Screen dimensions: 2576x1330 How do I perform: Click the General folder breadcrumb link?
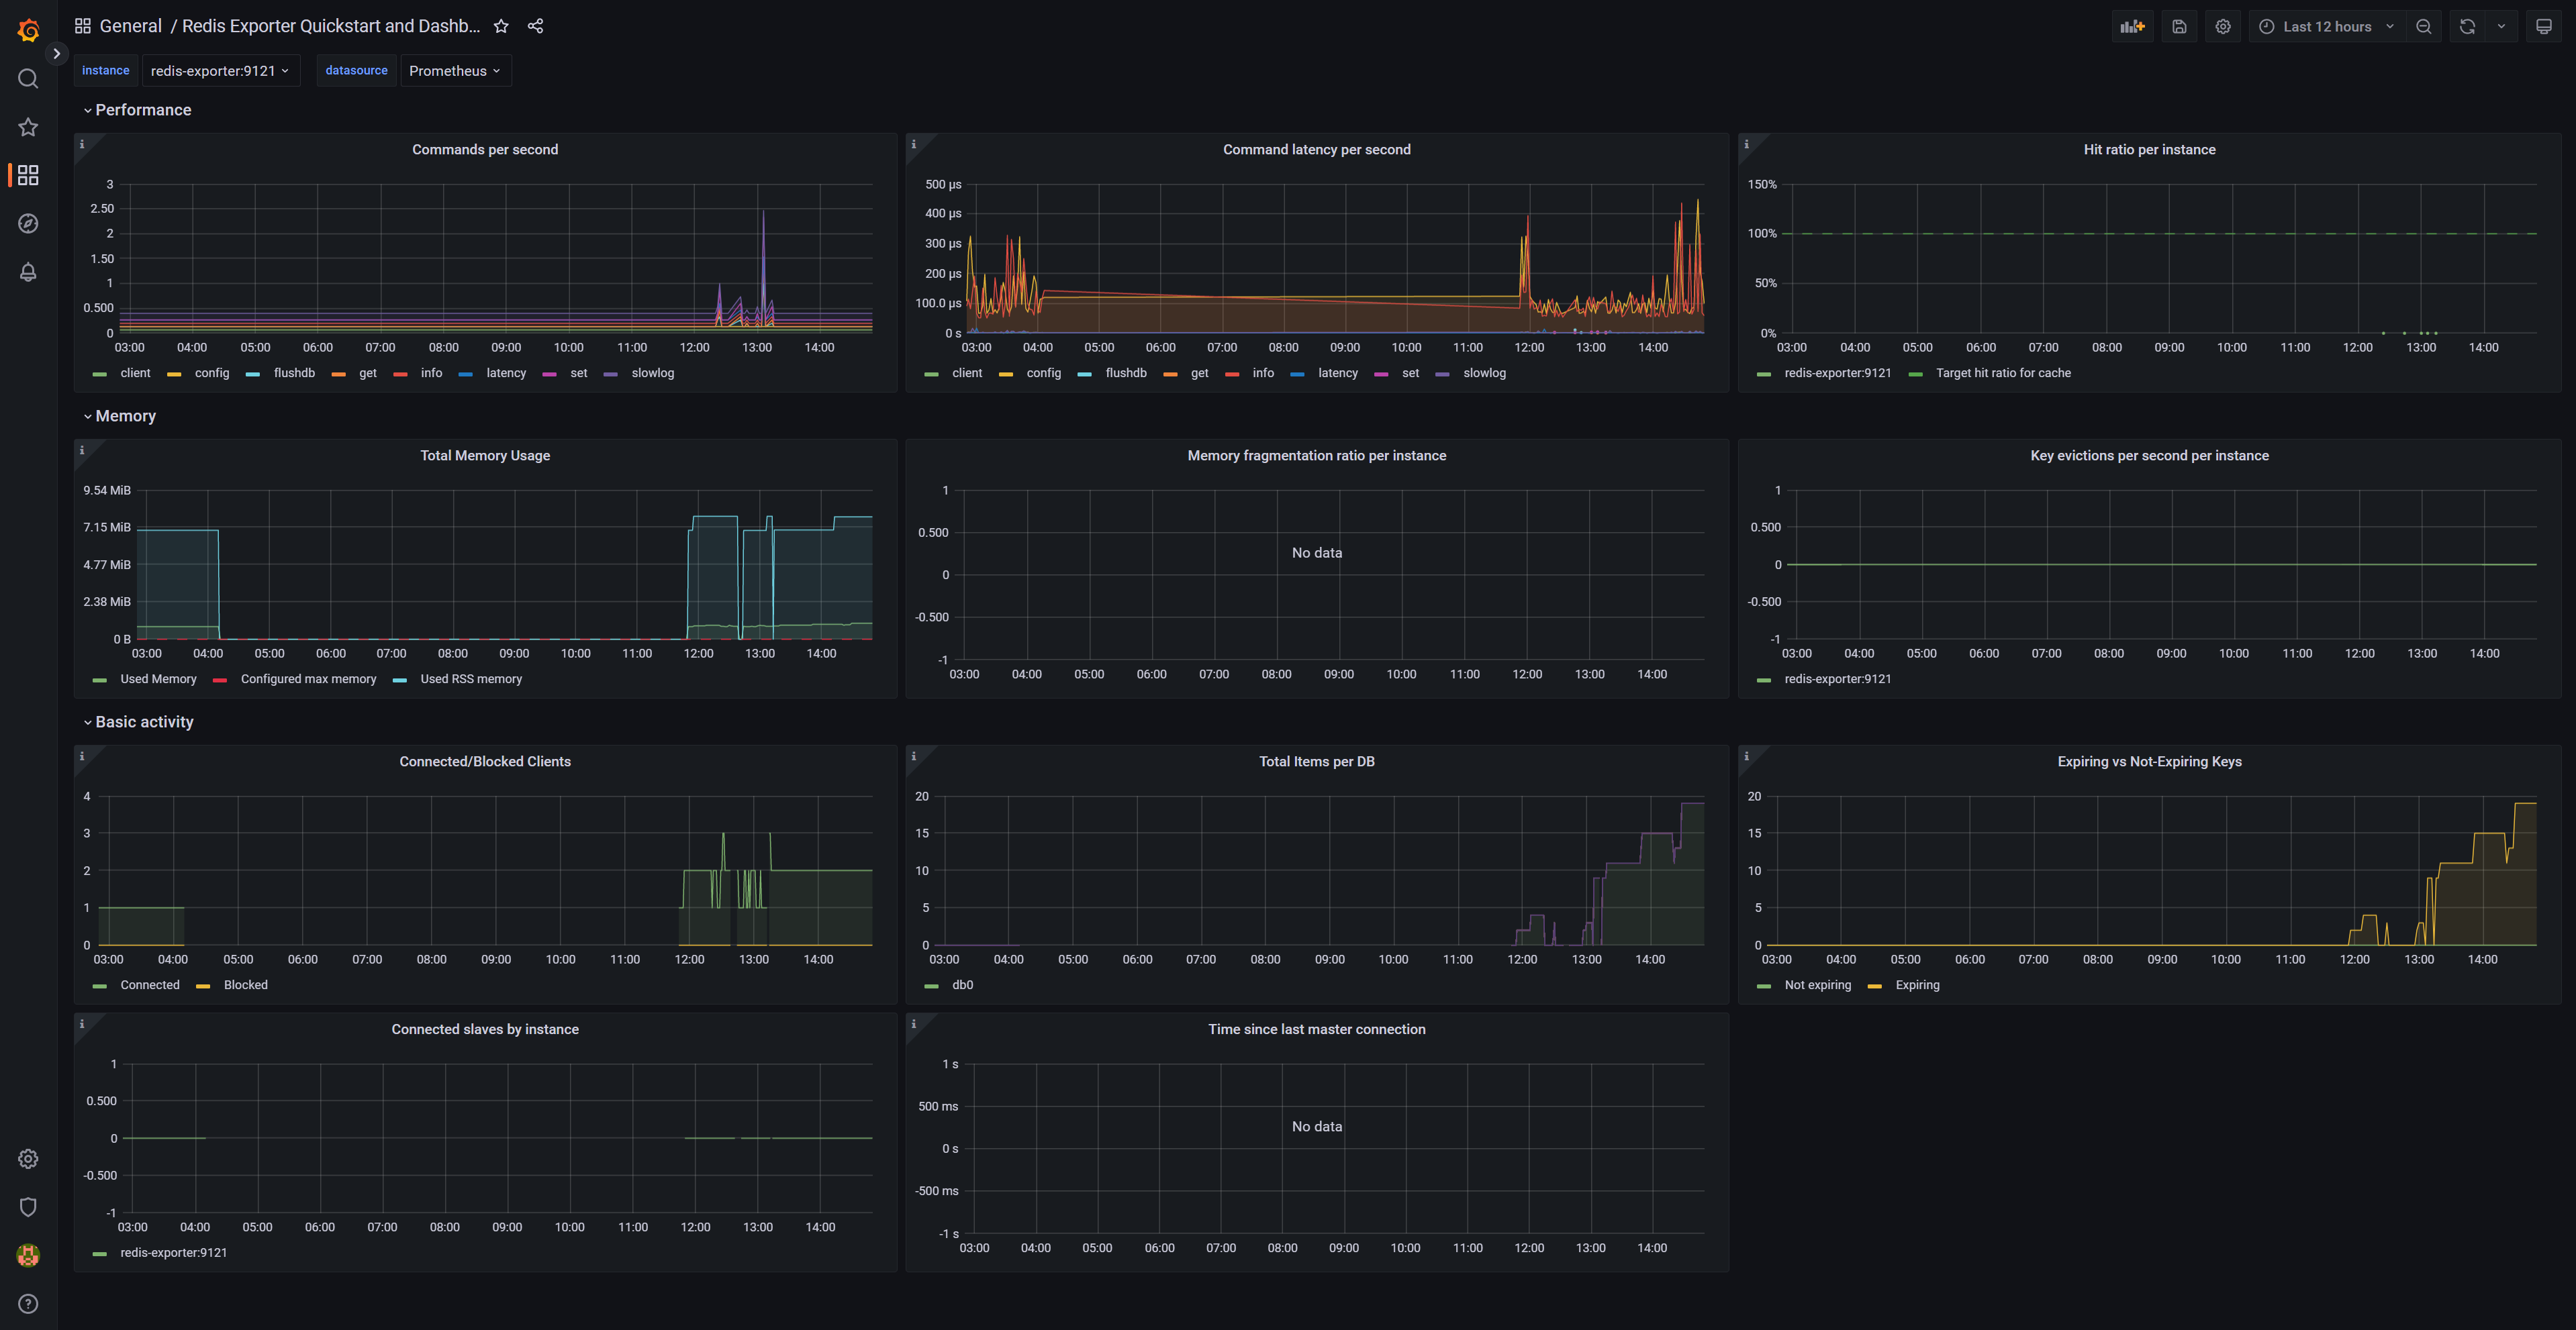pos(130,26)
